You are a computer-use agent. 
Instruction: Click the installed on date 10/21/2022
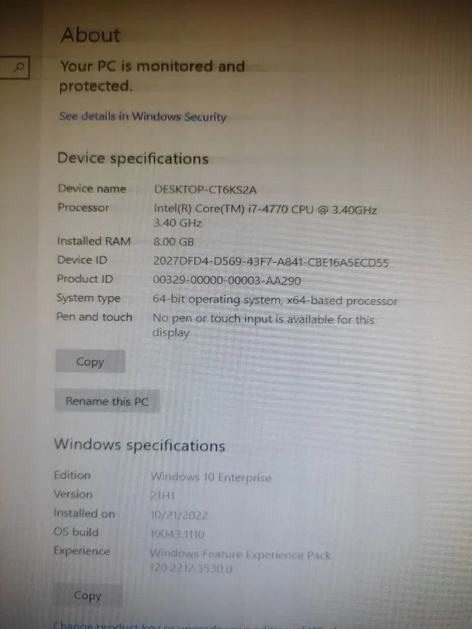179,515
